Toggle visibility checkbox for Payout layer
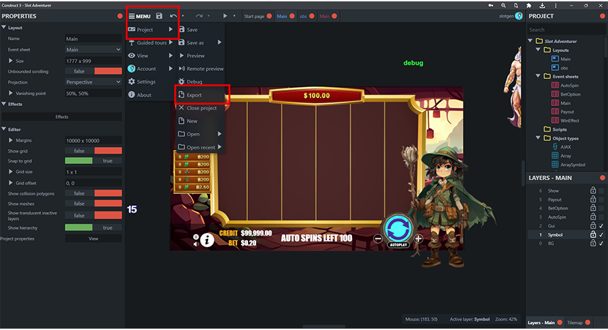The height and width of the screenshot is (330, 608). click(x=601, y=200)
